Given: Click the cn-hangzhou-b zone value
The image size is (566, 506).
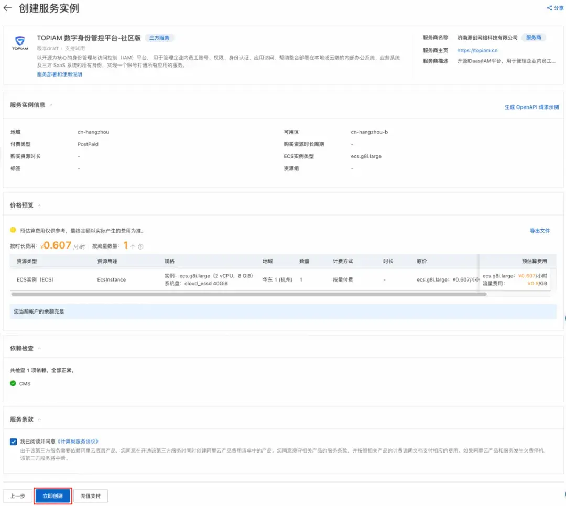Looking at the screenshot, I should click(369, 132).
